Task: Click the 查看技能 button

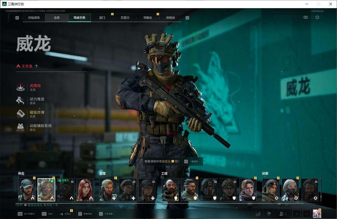Action: tap(85, 214)
